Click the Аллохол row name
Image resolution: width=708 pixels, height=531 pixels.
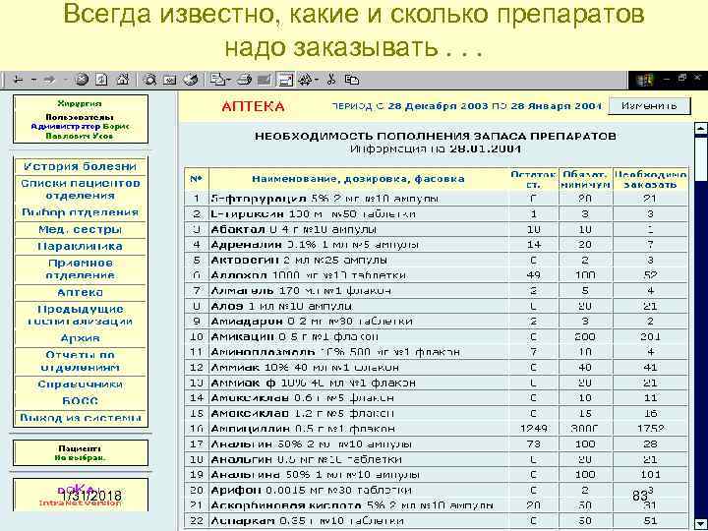pos(240,275)
